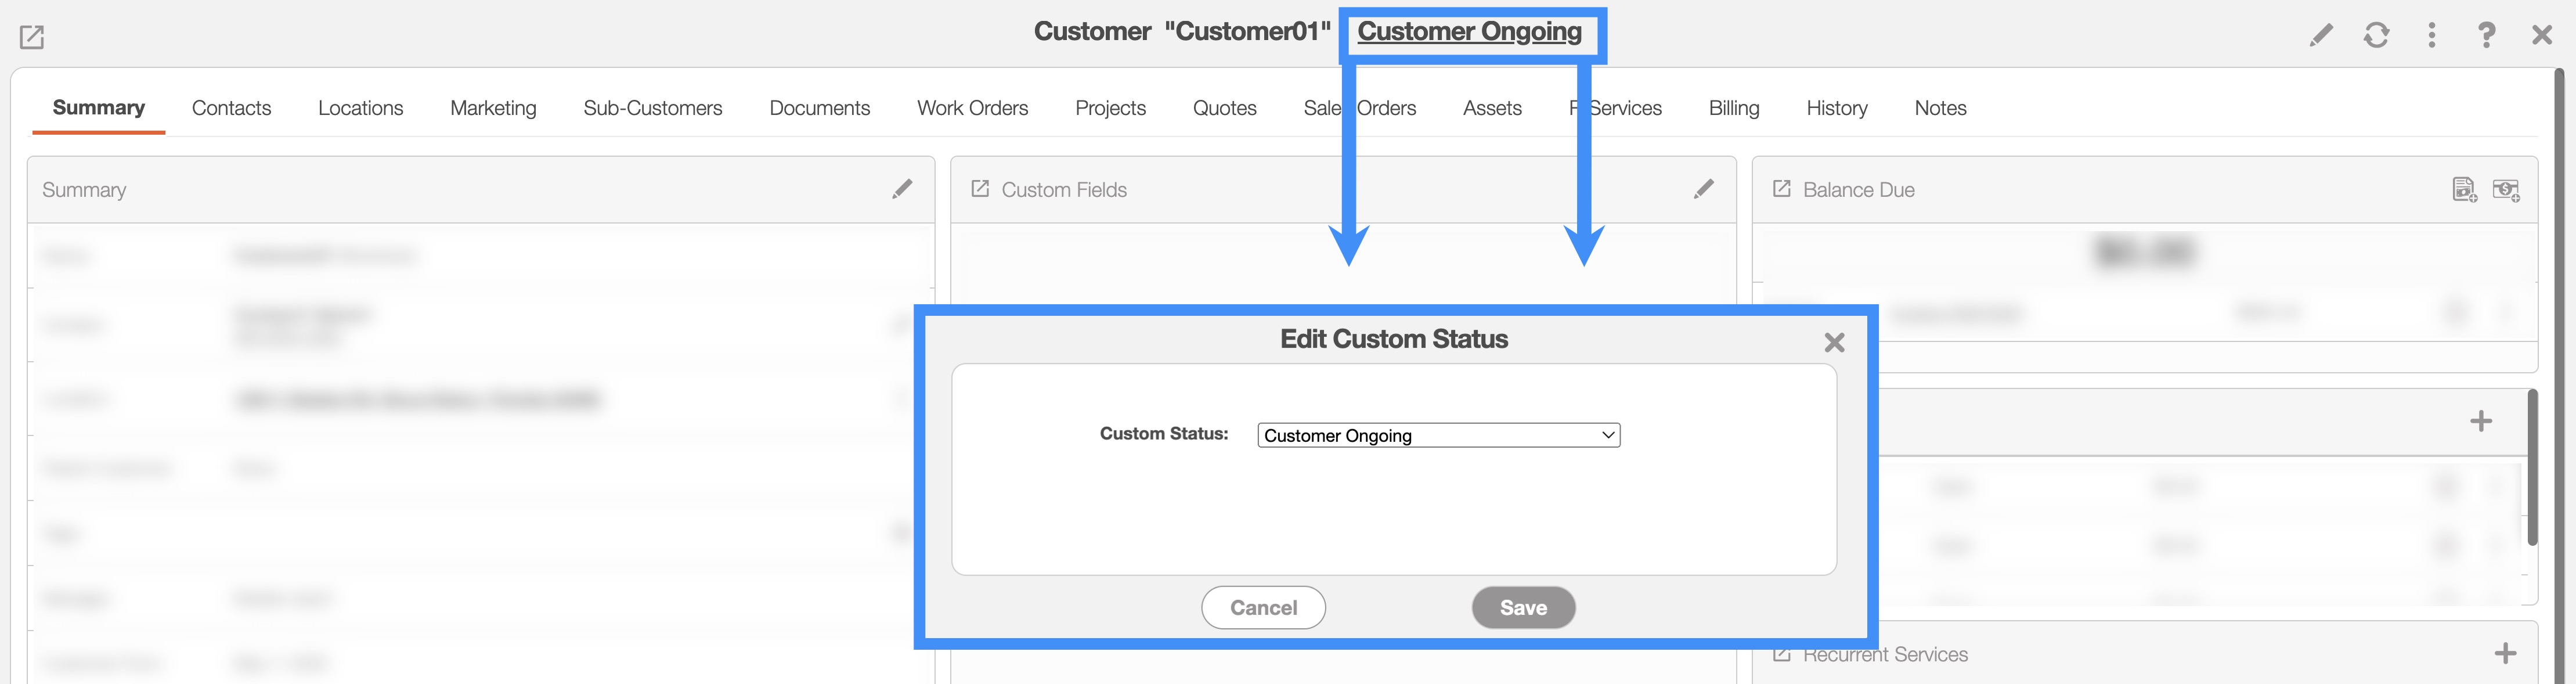Click the add invoice icon in Balance Due
2576x684 pixels.
pos(2464,189)
